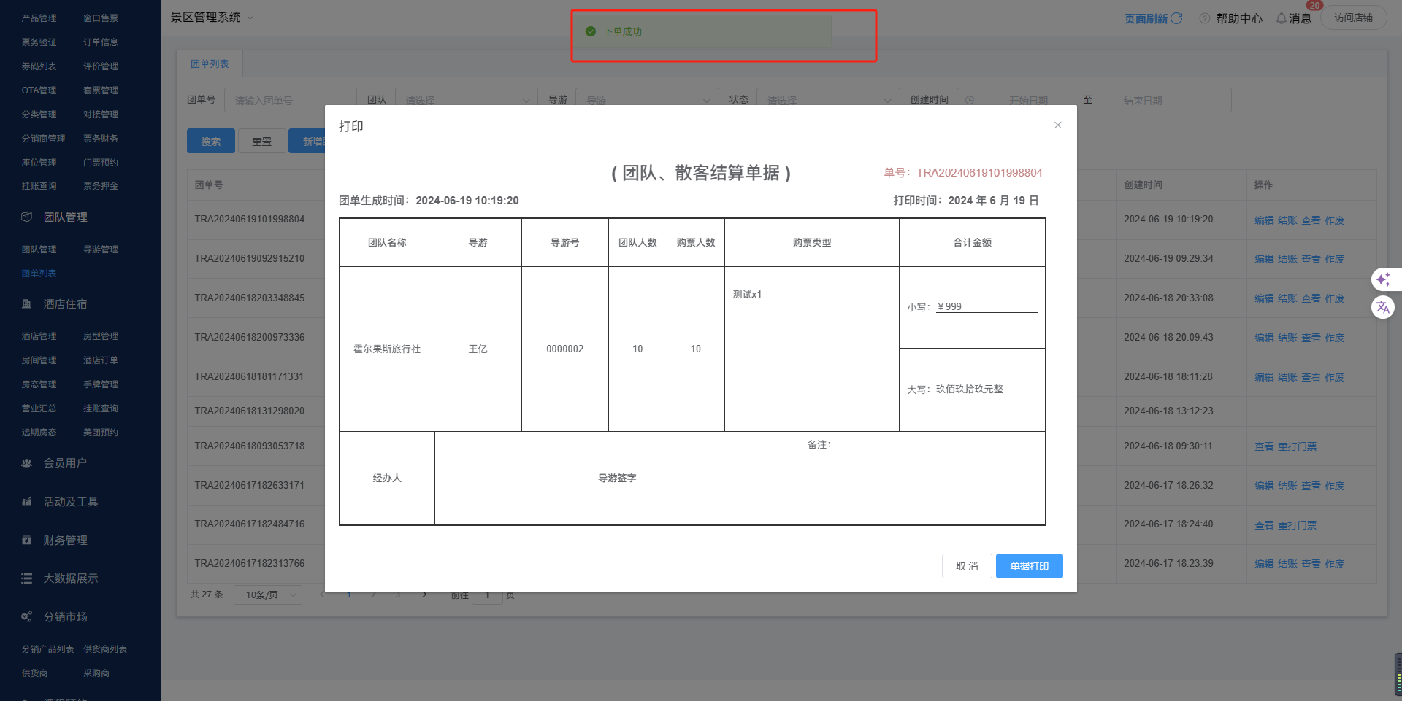Screen dimensions: 1402x701
Task: Open the 酒店住宿 sidebar section
Action: pos(65,304)
